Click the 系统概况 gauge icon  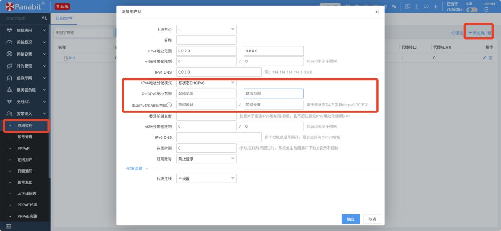coord(9,42)
